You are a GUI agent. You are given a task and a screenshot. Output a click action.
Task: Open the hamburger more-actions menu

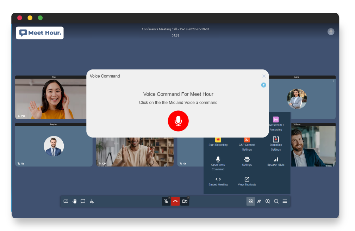tap(285, 201)
